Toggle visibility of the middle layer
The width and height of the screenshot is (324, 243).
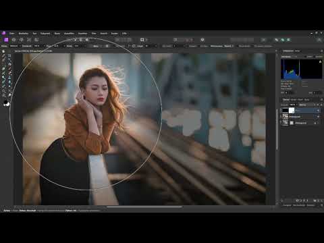coord(318,117)
